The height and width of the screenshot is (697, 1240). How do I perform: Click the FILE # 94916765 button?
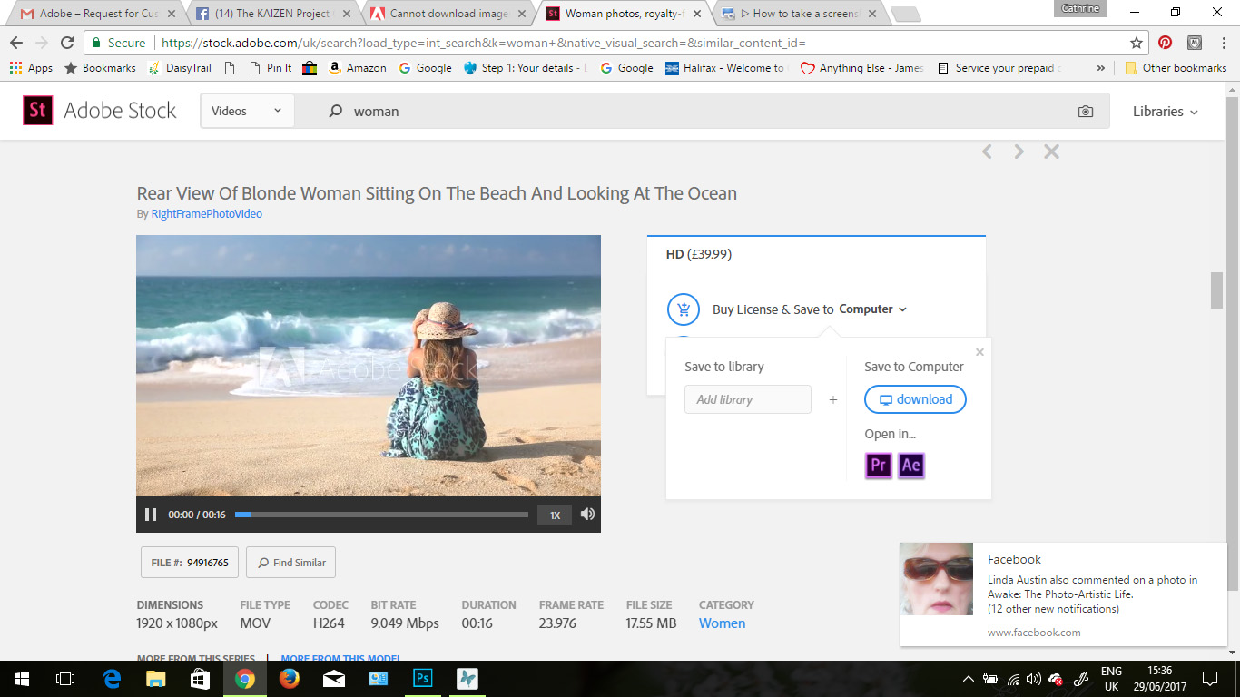click(190, 563)
